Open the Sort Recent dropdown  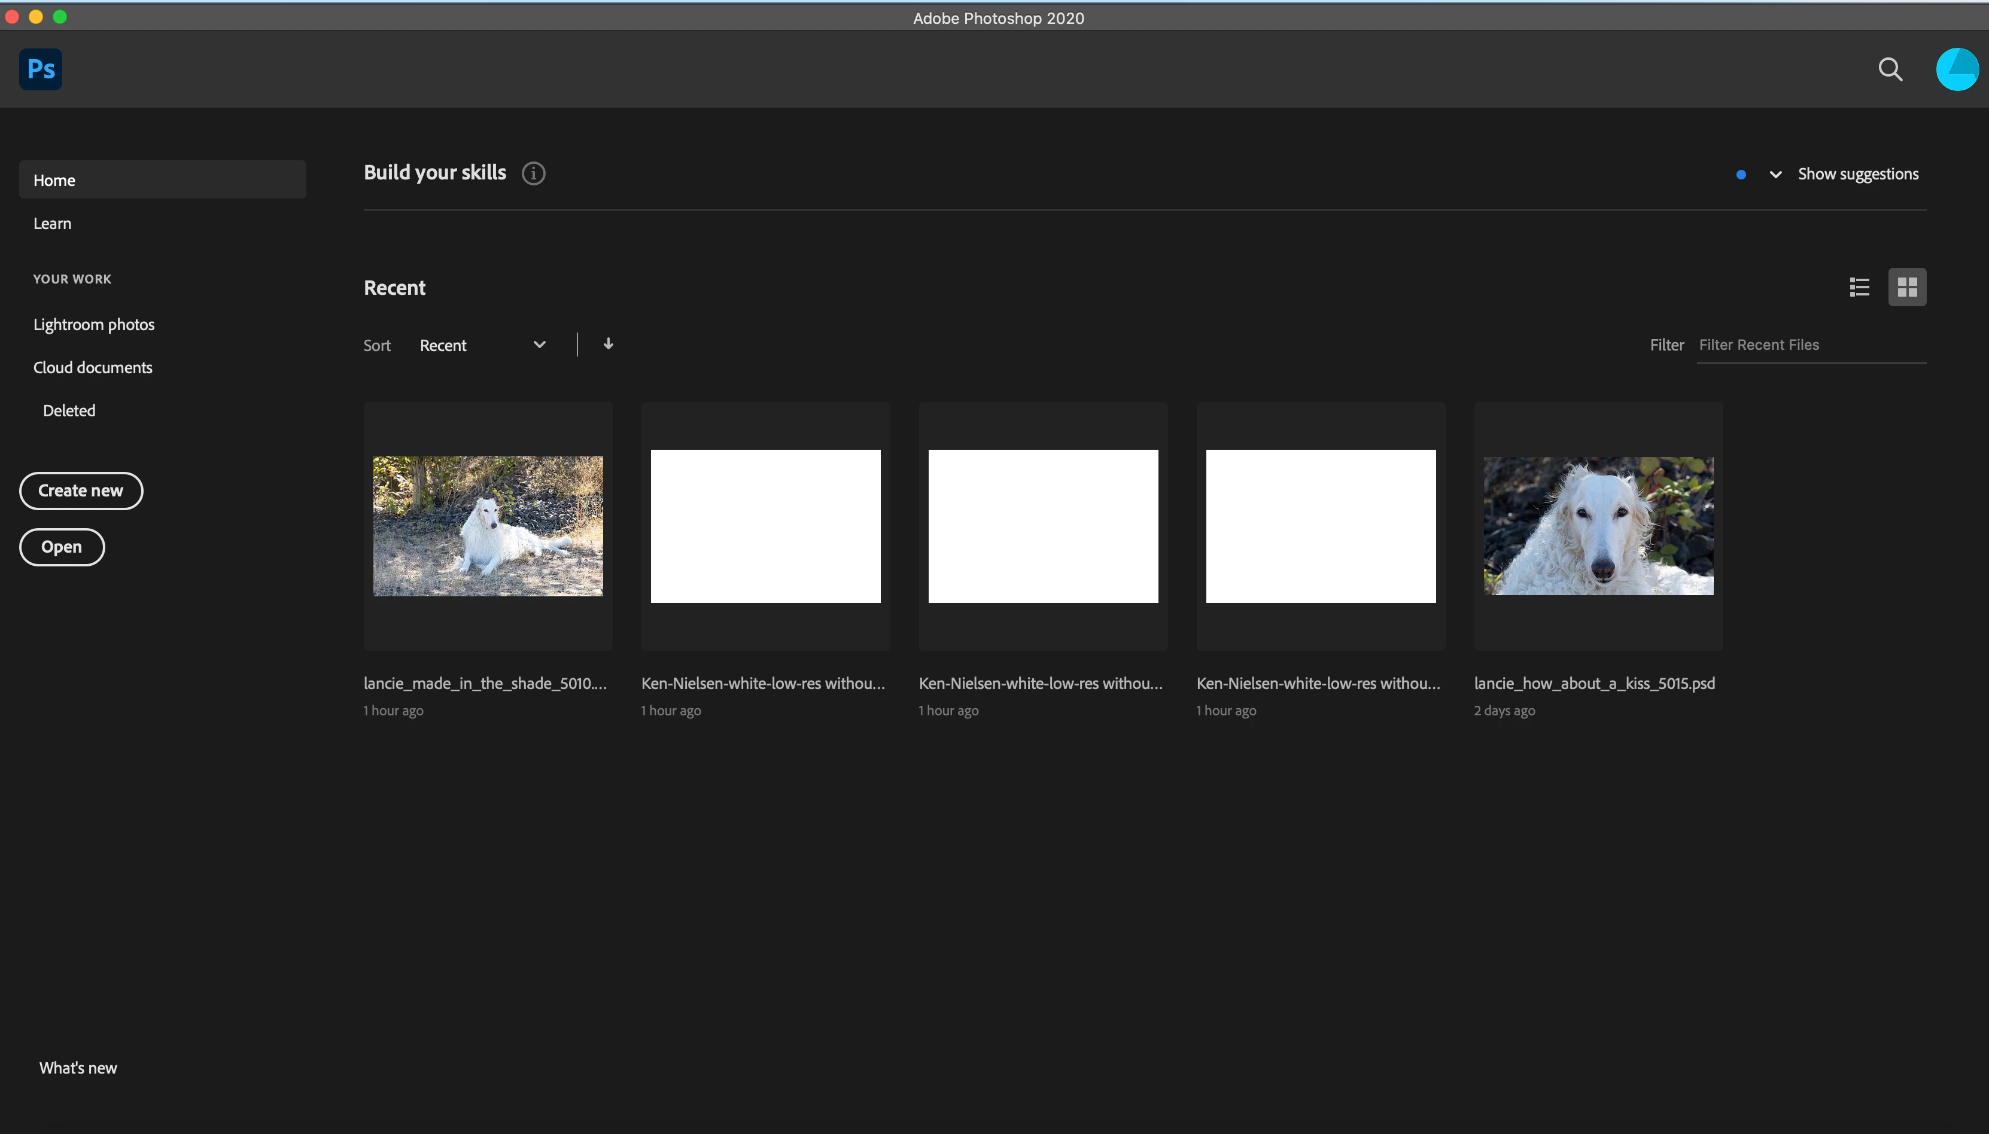(482, 345)
